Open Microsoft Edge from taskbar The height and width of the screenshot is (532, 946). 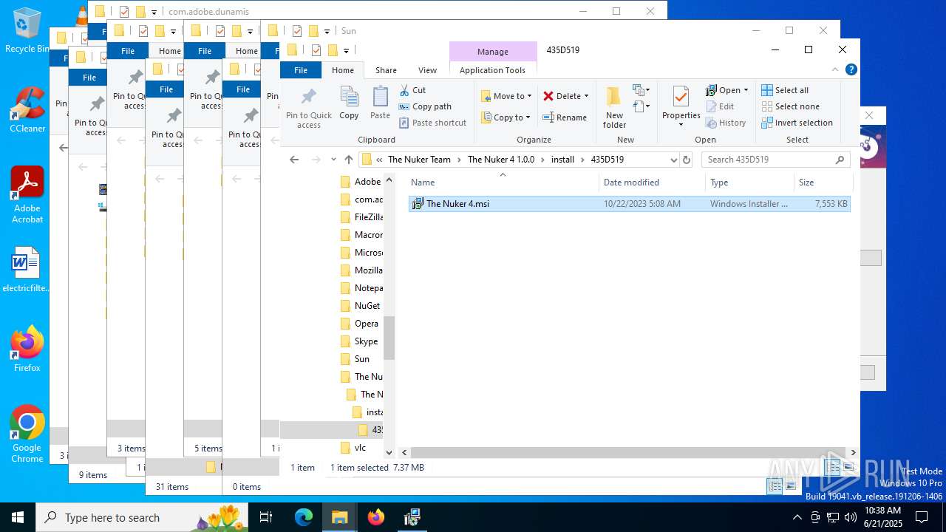(x=304, y=517)
